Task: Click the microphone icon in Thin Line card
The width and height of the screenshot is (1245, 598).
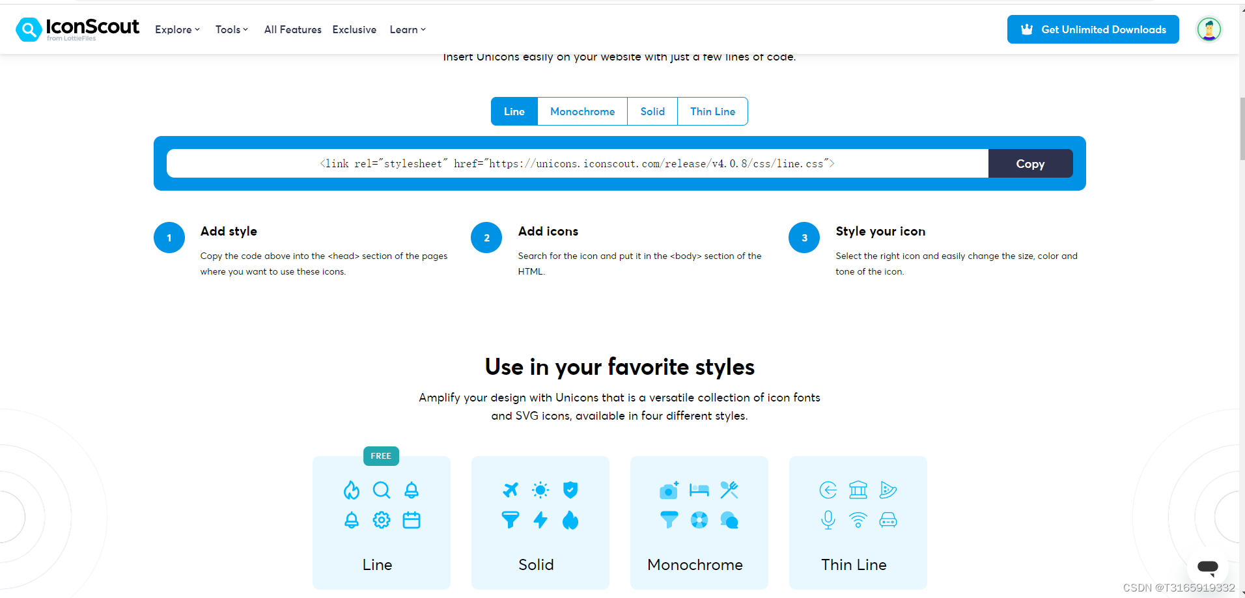Action: (828, 520)
